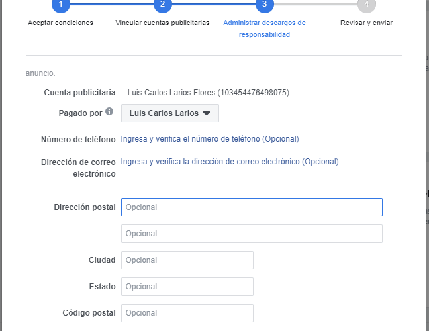Image resolution: width=429 pixels, height=331 pixels.
Task: Click the active step 3 circle
Action: coord(264,4)
